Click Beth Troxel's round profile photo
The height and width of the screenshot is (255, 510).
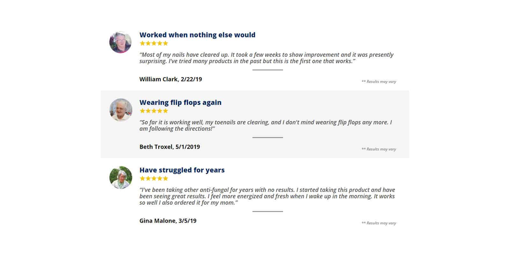pos(120,110)
